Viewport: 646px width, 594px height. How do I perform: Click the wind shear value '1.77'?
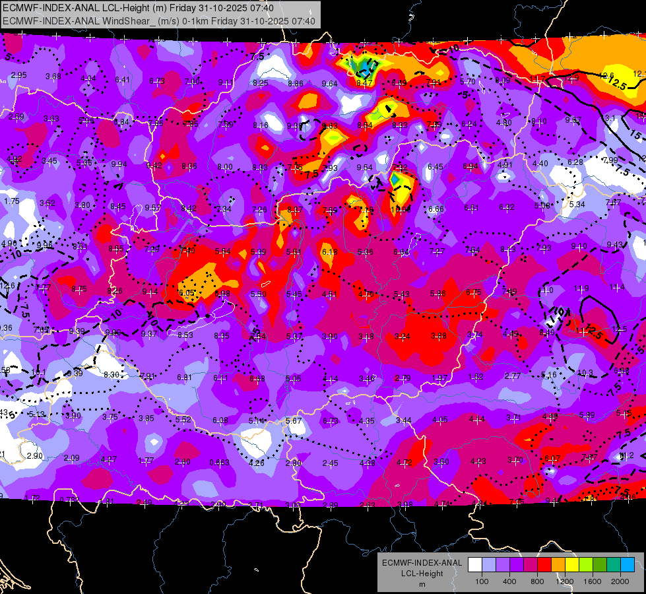pyautogui.click(x=146, y=461)
